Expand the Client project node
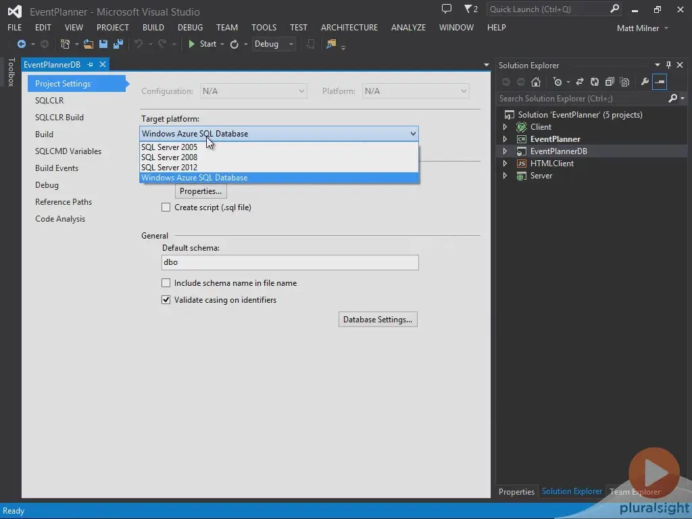This screenshot has width=692, height=519. pyautogui.click(x=505, y=127)
